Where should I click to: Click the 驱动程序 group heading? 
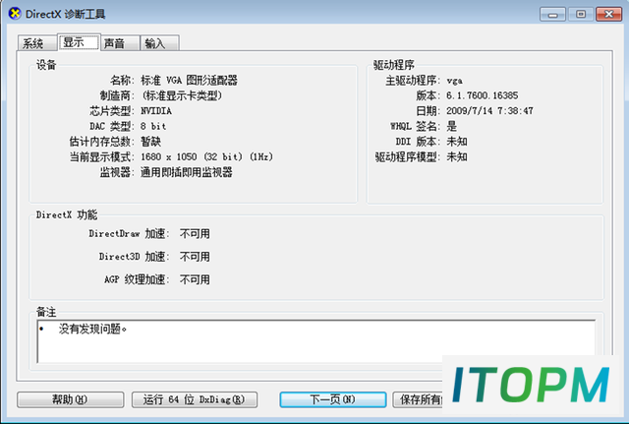393,65
